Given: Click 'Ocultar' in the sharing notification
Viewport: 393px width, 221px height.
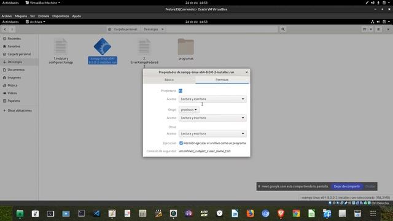Looking at the screenshot, I should coord(370,187).
